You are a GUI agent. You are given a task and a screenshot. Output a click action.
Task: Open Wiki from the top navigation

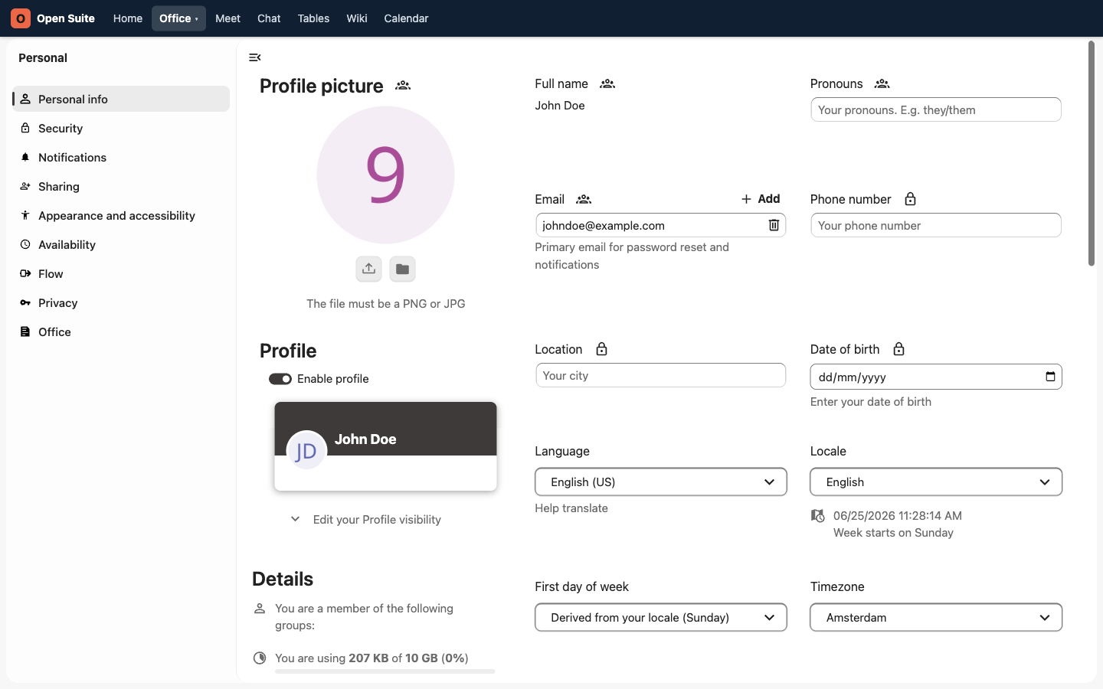tap(357, 18)
